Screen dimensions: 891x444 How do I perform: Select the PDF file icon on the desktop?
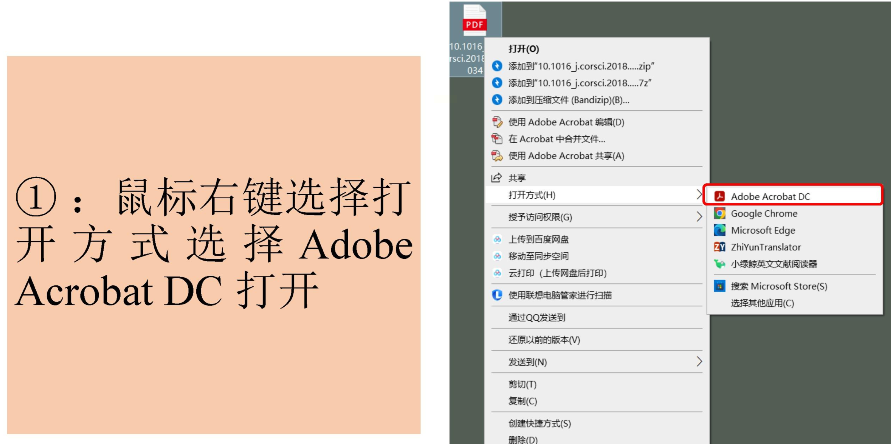(x=474, y=20)
